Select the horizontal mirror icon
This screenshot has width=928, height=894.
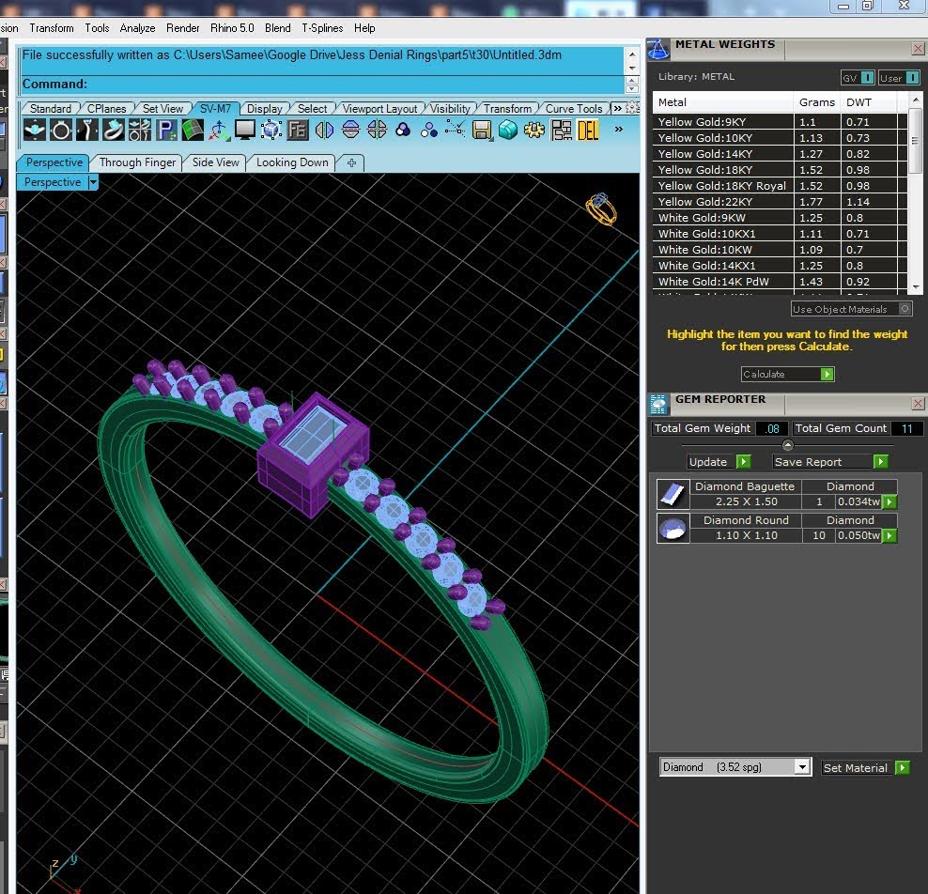click(x=324, y=130)
